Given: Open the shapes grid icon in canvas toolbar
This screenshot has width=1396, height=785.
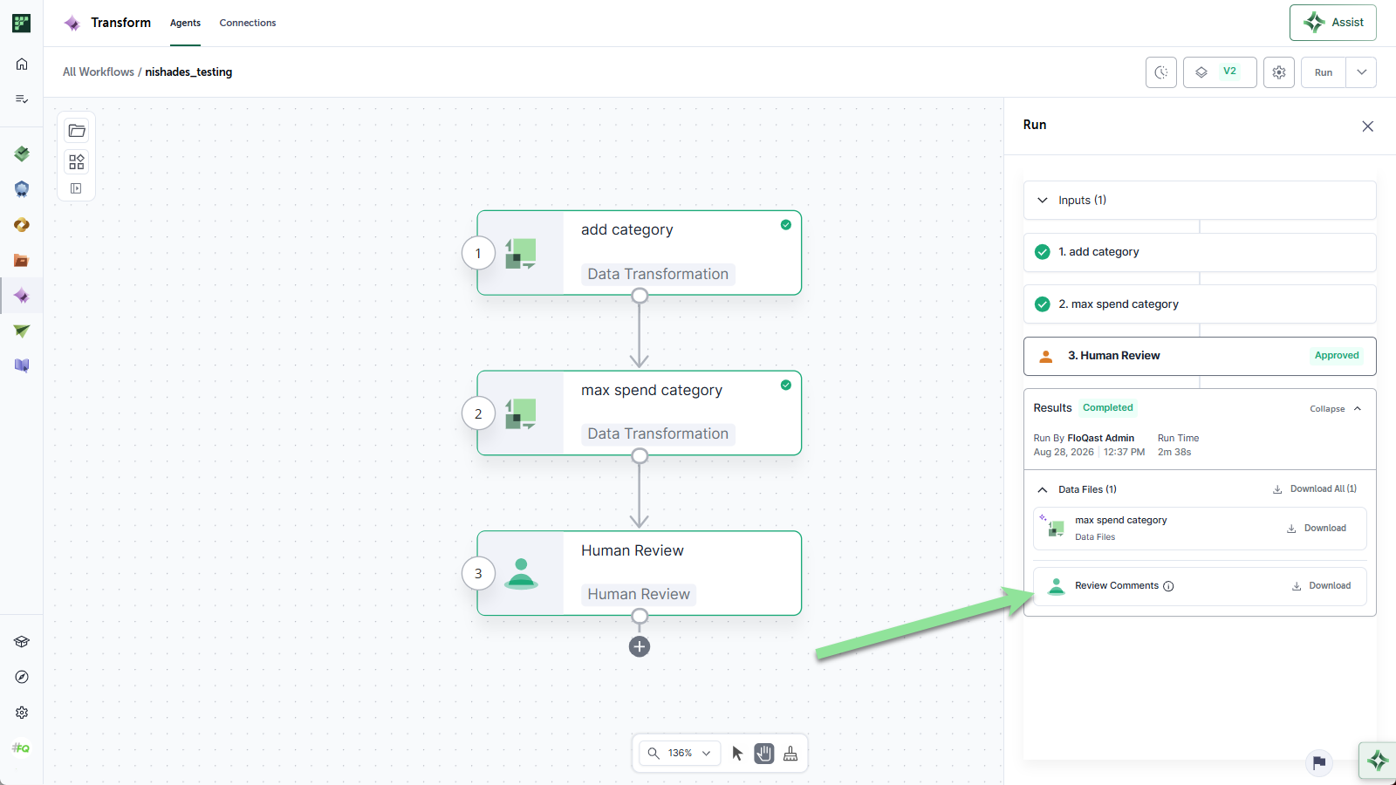Looking at the screenshot, I should [77, 161].
